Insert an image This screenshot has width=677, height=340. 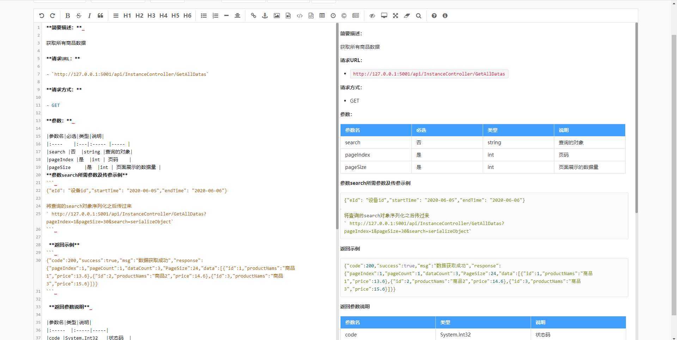point(277,16)
